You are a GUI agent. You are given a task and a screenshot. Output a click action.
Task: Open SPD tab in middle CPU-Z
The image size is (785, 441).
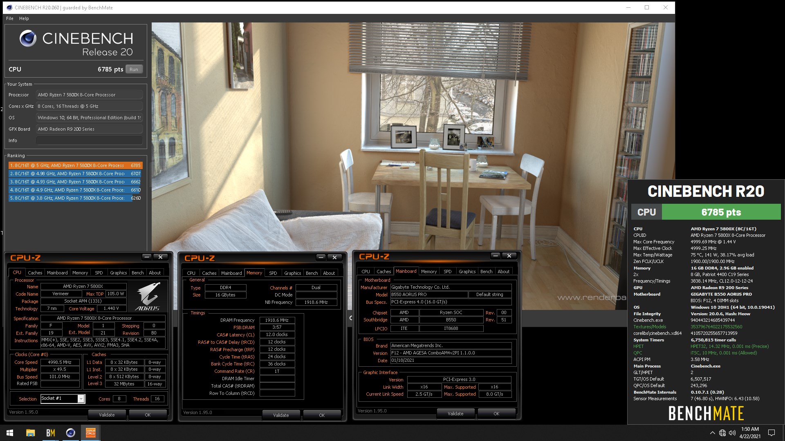(x=273, y=273)
